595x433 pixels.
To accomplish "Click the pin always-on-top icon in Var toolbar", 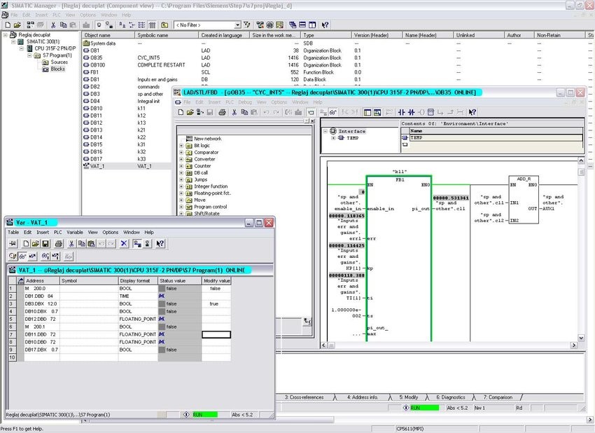I will 13,243.
